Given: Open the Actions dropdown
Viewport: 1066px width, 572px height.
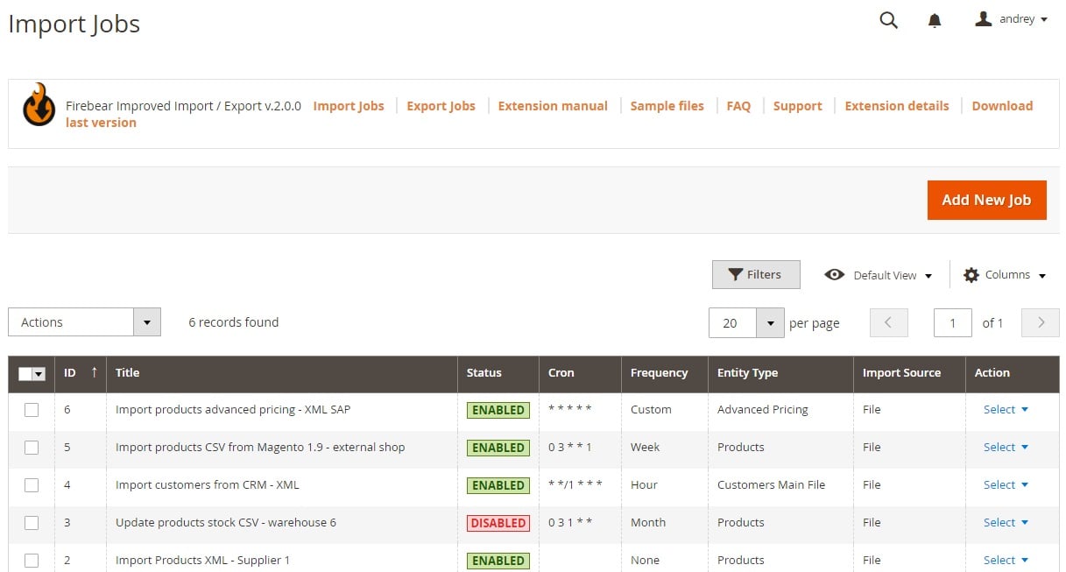Looking at the screenshot, I should [84, 321].
